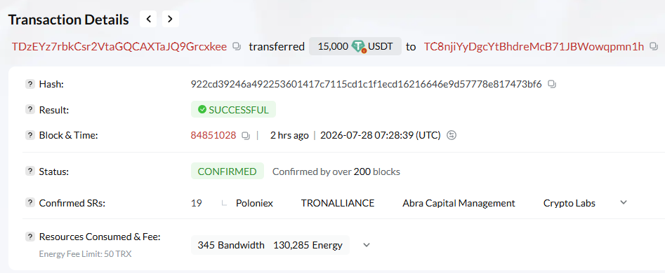Open block 84851028 link

pyautogui.click(x=213, y=136)
